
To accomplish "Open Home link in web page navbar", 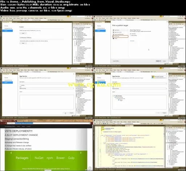I will tap(19, 126).
